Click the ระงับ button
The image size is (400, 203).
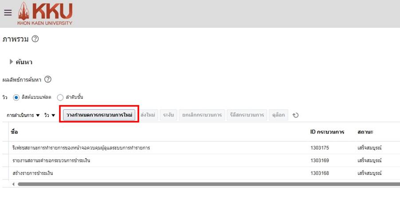coord(168,115)
